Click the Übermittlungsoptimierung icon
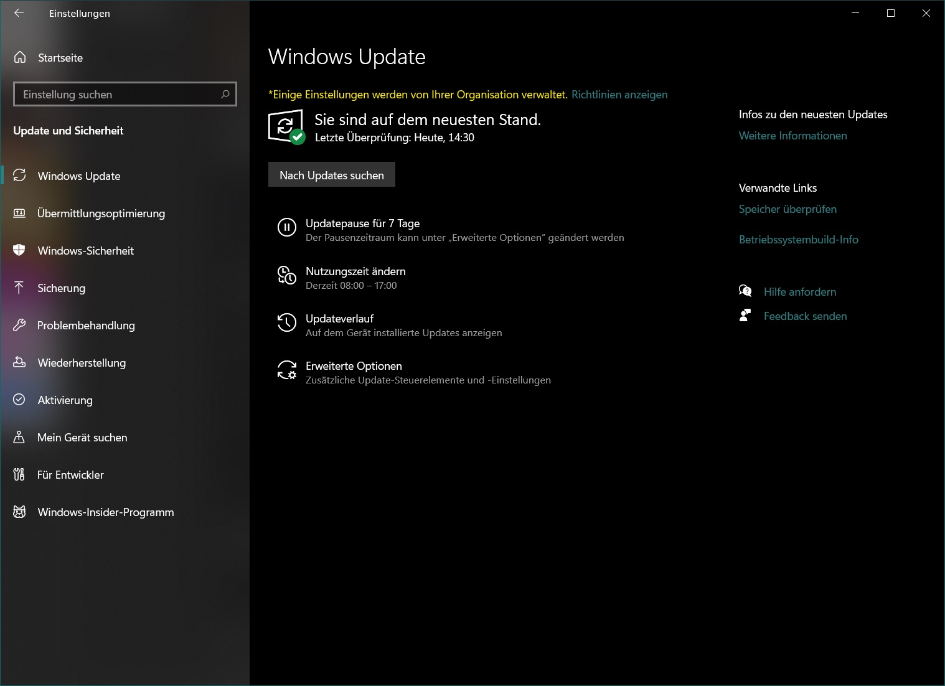Image resolution: width=945 pixels, height=686 pixels. pos(19,213)
